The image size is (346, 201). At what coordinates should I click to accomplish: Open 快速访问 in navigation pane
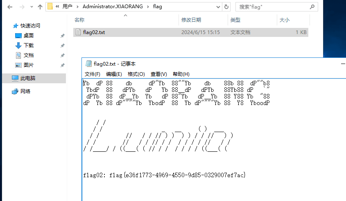pos(30,26)
